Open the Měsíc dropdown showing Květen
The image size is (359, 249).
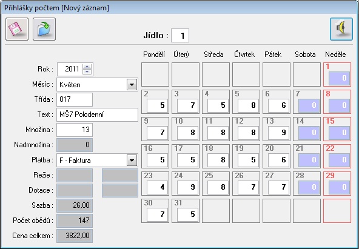point(132,85)
